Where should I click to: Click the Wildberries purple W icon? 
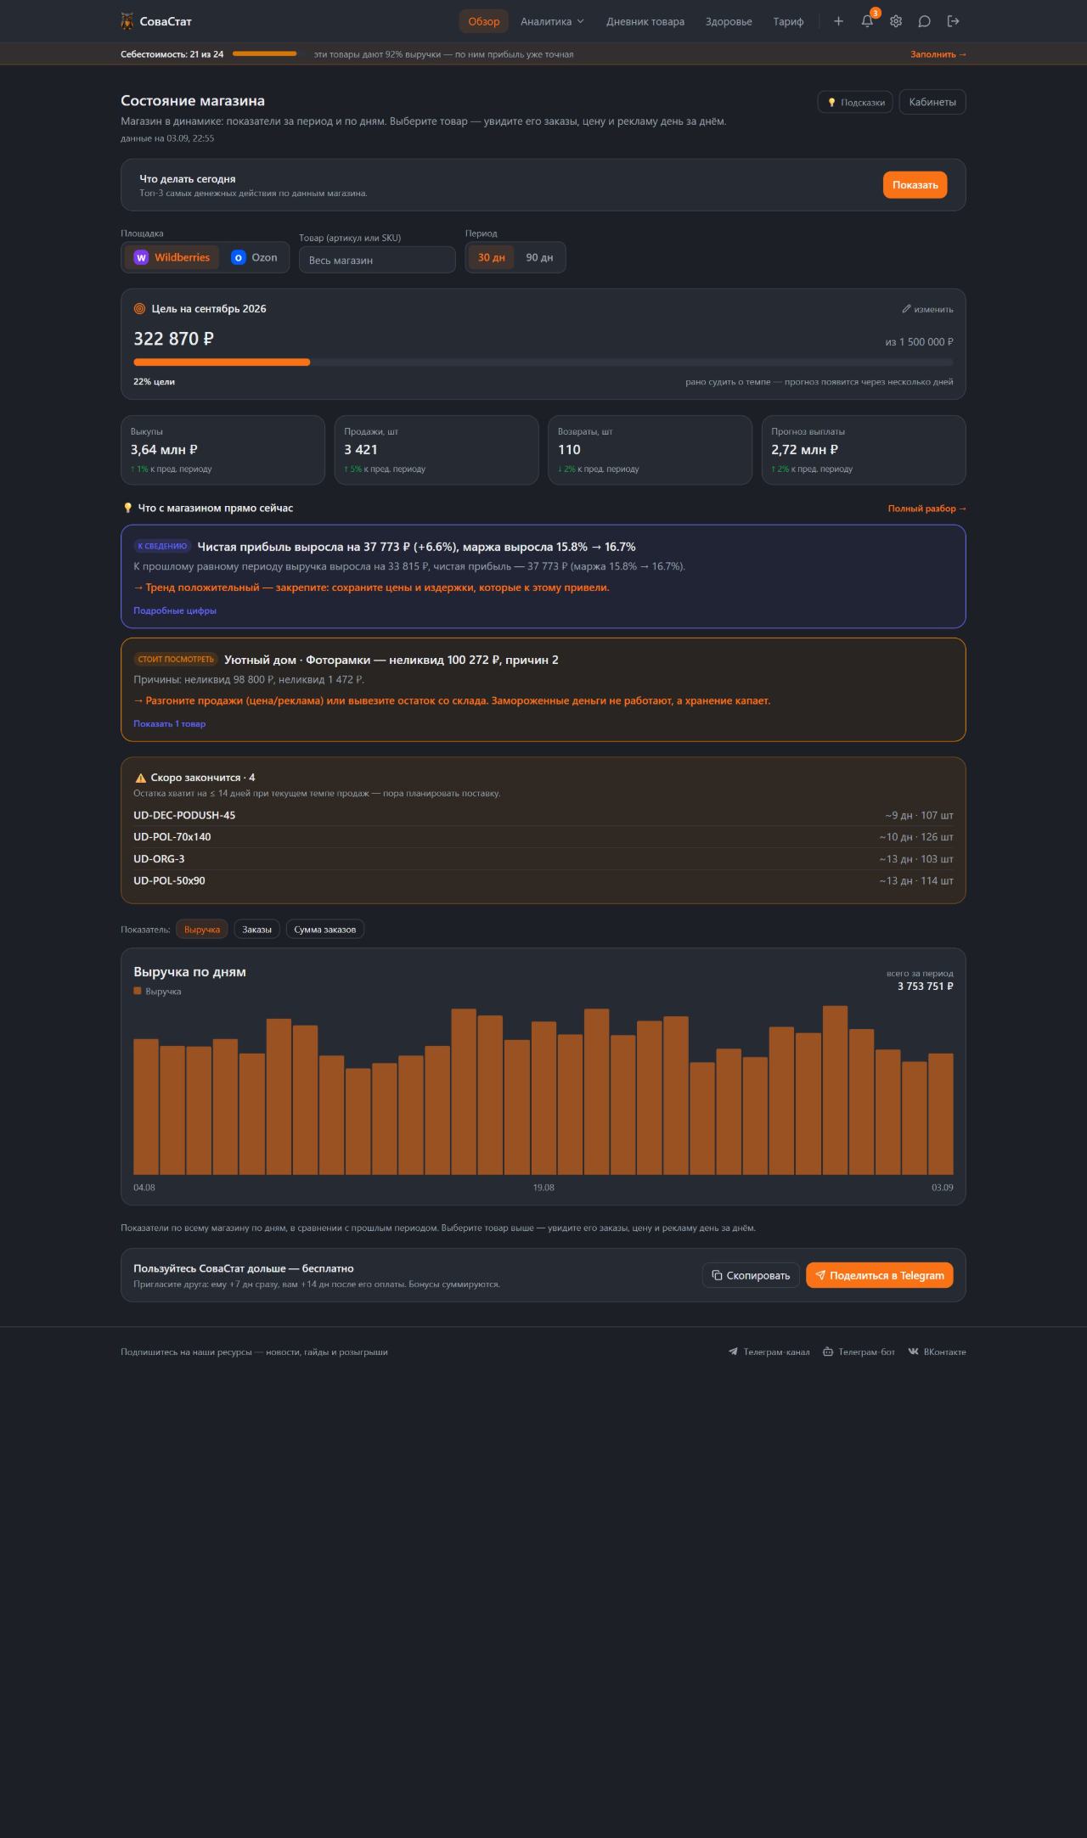pos(141,257)
